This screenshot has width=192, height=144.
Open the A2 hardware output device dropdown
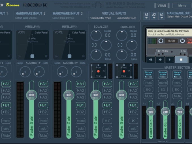[x=154, y=16]
